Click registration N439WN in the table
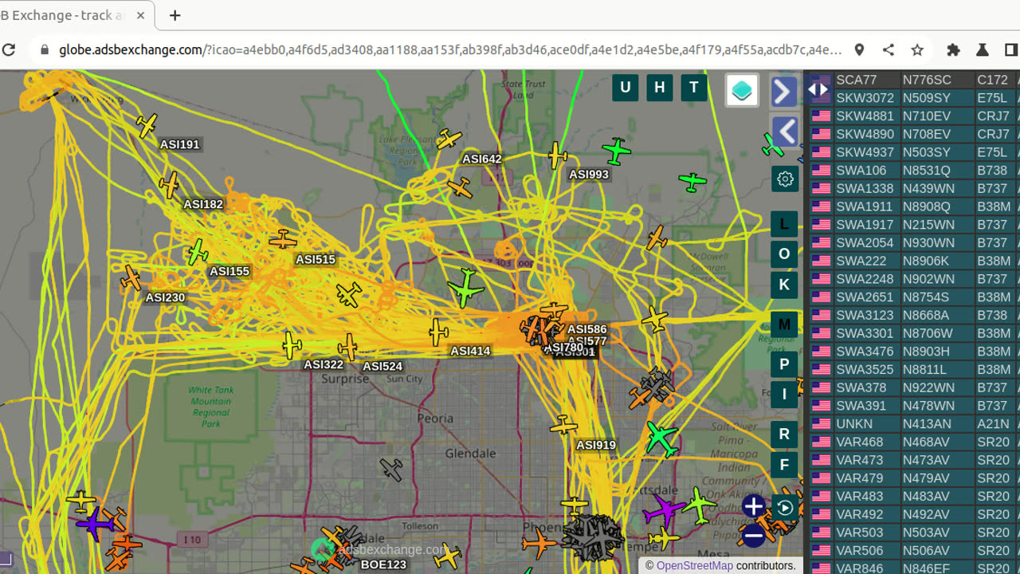This screenshot has width=1020, height=574. pos(928,188)
